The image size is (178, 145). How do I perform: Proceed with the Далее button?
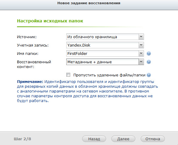click(123, 139)
